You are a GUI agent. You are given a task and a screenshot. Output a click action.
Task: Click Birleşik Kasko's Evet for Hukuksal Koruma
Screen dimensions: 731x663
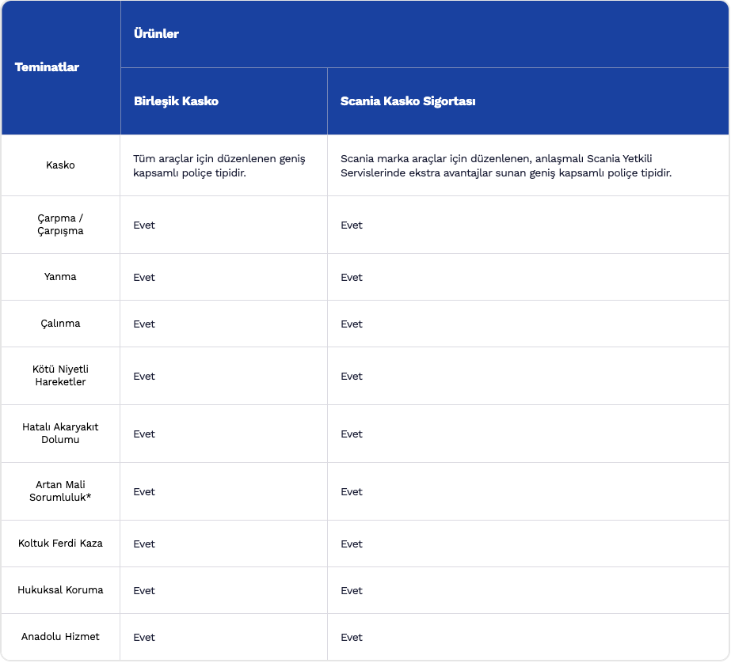click(144, 591)
